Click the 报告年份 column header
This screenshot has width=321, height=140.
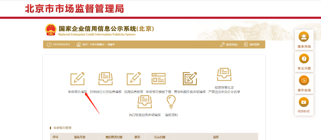pos(80,137)
